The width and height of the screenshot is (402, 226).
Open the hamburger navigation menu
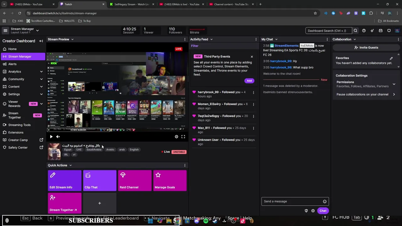[5, 30]
